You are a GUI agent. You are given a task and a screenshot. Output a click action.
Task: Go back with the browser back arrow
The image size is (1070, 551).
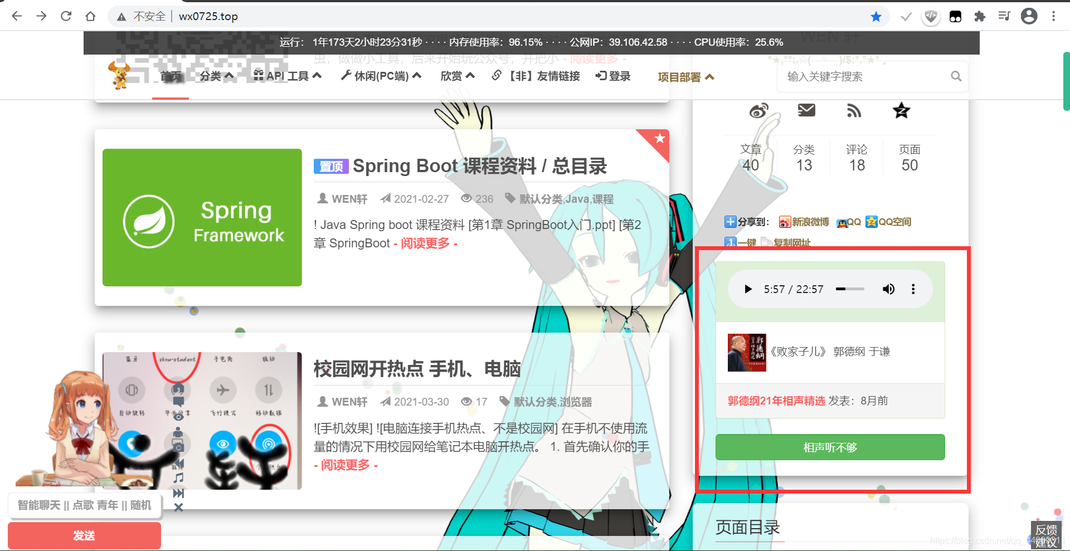pos(17,16)
